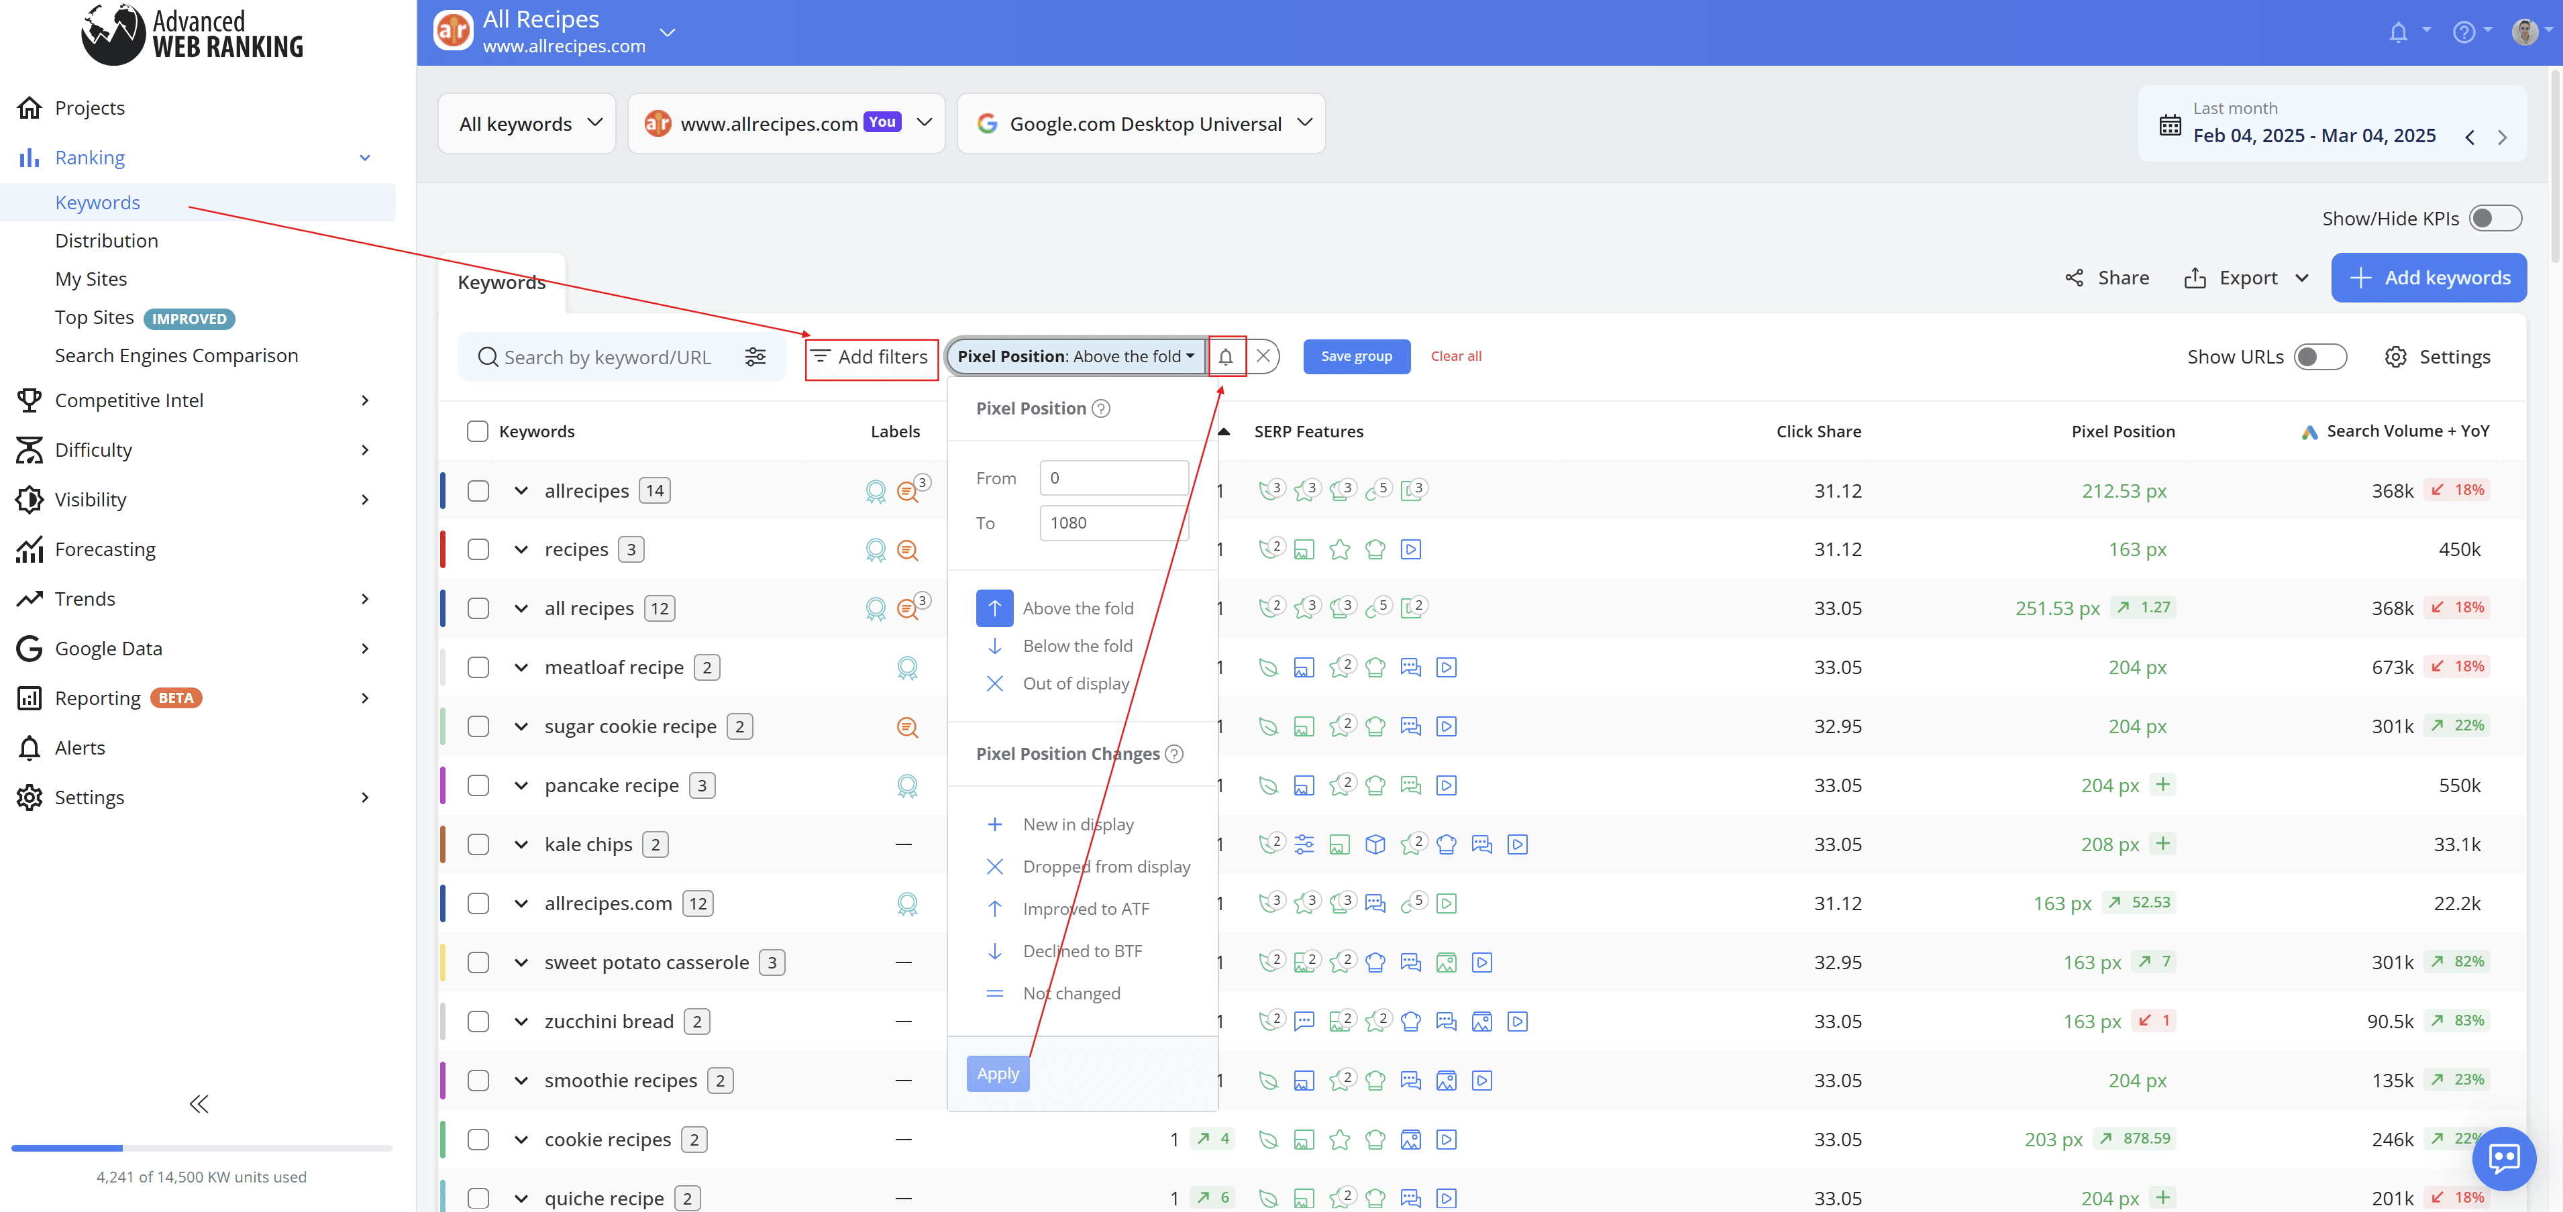Expand the all recipes keyword row
Screen dimensions: 2563x1212
coord(521,608)
